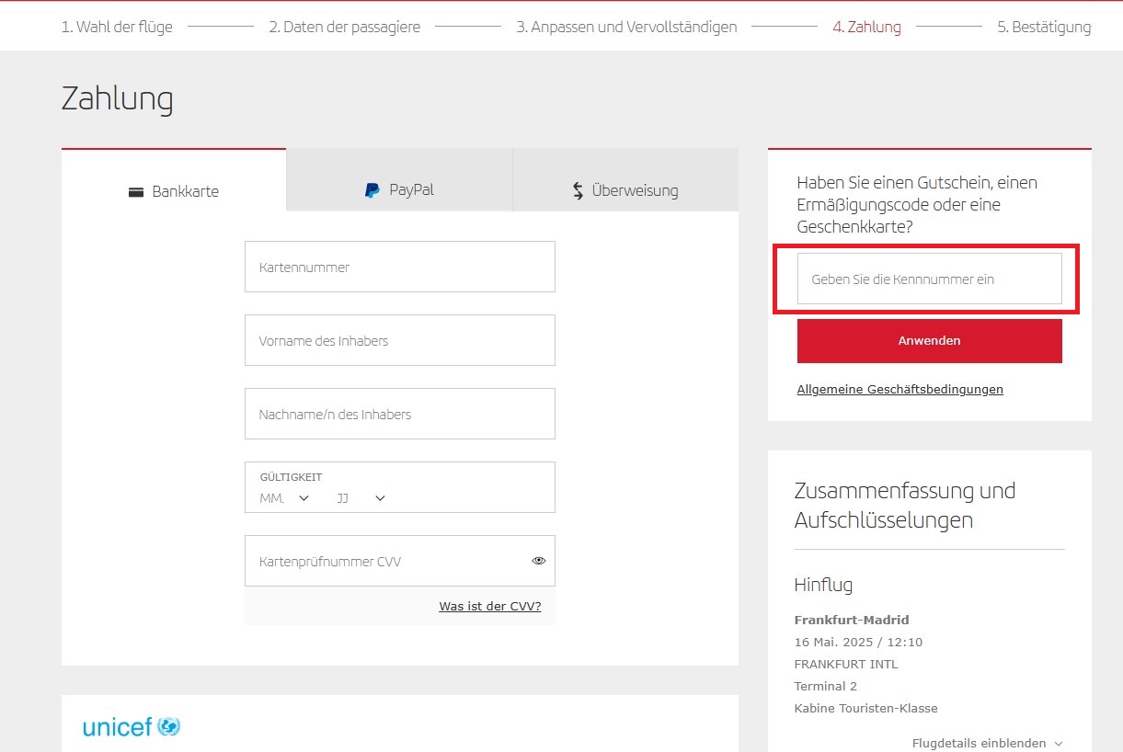1123x752 pixels.
Task: Go back to step 1 Wahl der flüge
Action: pos(117,27)
